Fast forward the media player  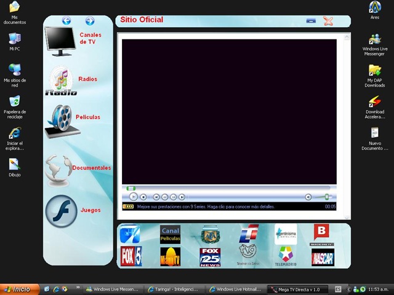(173, 197)
